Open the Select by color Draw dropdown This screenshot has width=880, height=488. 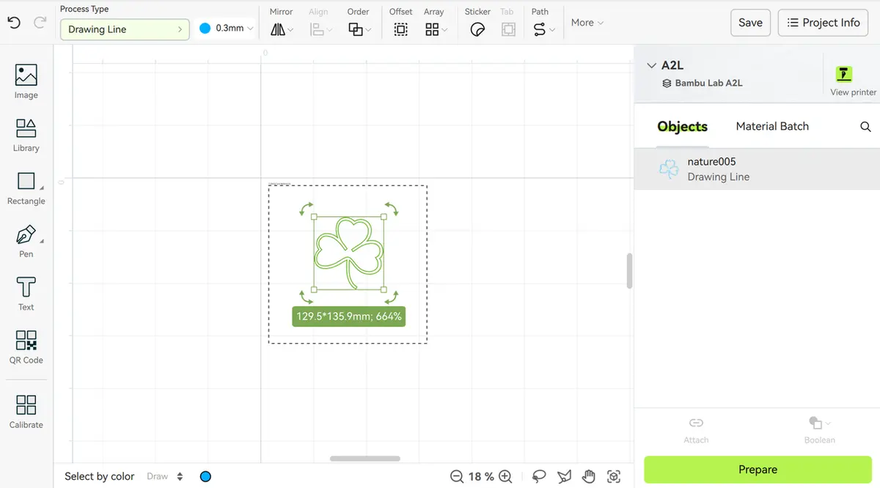[x=164, y=476]
